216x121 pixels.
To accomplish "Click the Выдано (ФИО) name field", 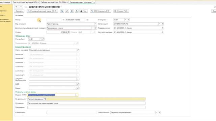I will [51, 95].
